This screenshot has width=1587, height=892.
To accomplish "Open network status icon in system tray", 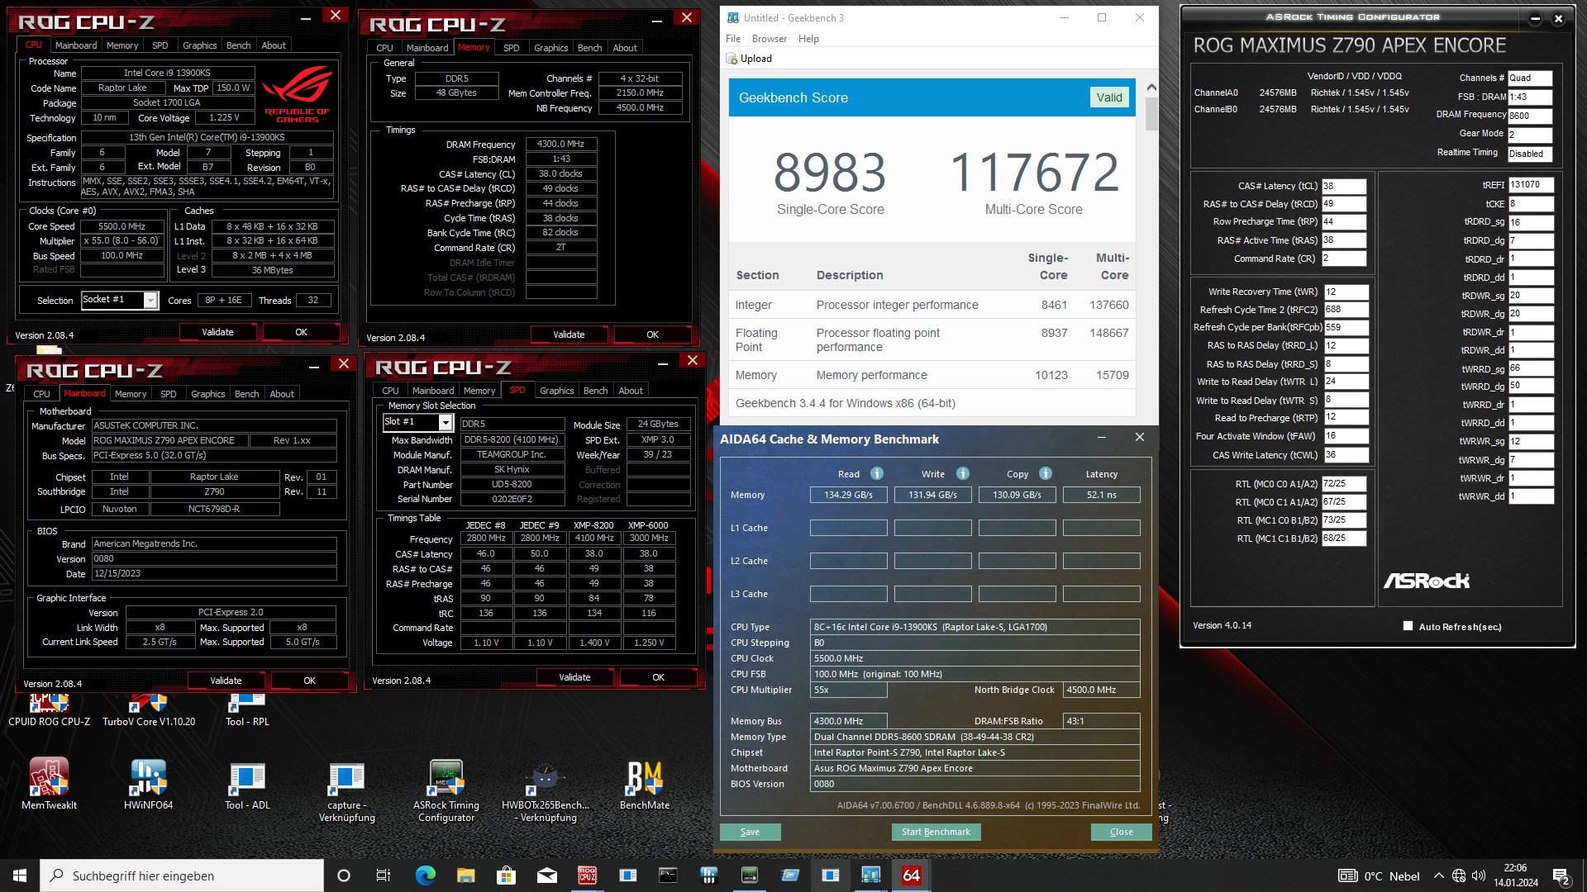I will pyautogui.click(x=1459, y=875).
